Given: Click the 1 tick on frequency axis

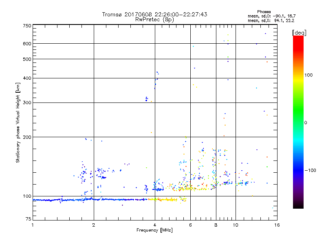Looking at the screenshot, I should click(x=33, y=225).
